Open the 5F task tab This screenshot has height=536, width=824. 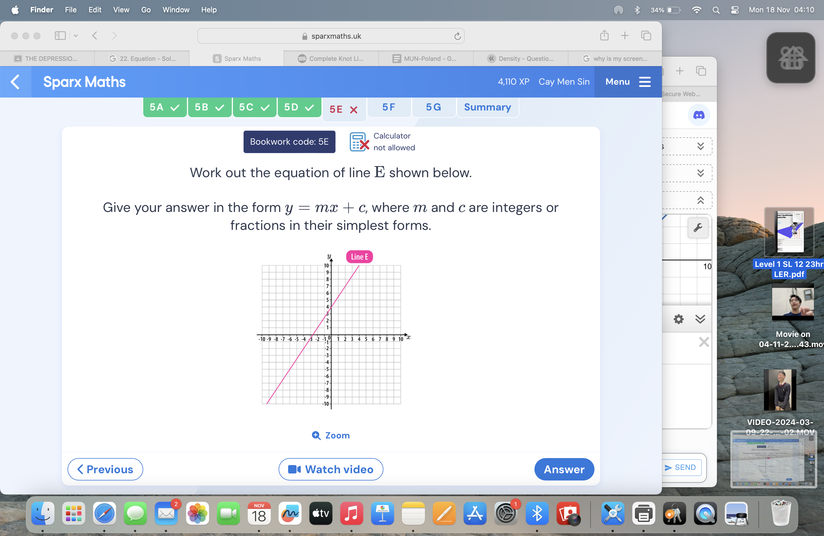pos(389,107)
